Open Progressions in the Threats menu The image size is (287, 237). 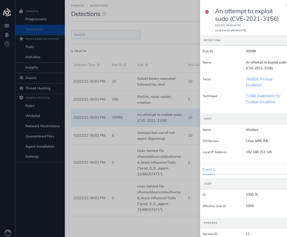point(36,19)
